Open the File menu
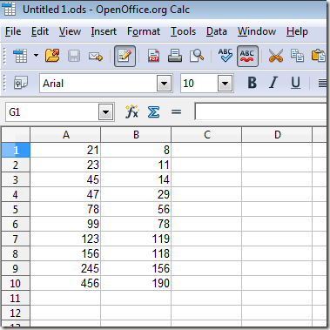 click(13, 31)
